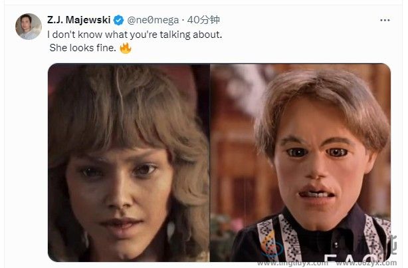Click the "She looks fine." text line
The height and width of the screenshot is (268, 408).
pyautogui.click(x=82, y=49)
